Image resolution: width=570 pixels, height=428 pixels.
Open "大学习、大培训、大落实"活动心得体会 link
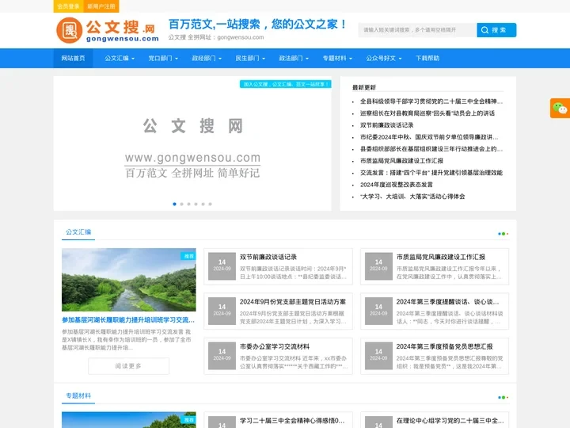point(412,197)
